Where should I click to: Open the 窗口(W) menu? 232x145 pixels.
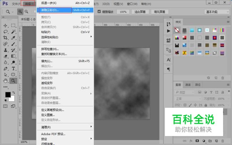(132, 4)
